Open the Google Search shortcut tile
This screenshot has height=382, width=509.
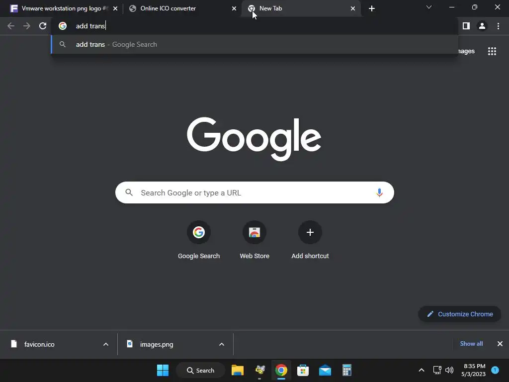click(x=199, y=240)
